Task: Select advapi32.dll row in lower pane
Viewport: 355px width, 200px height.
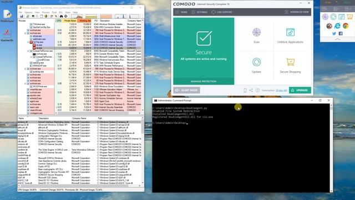Action: click(79, 124)
